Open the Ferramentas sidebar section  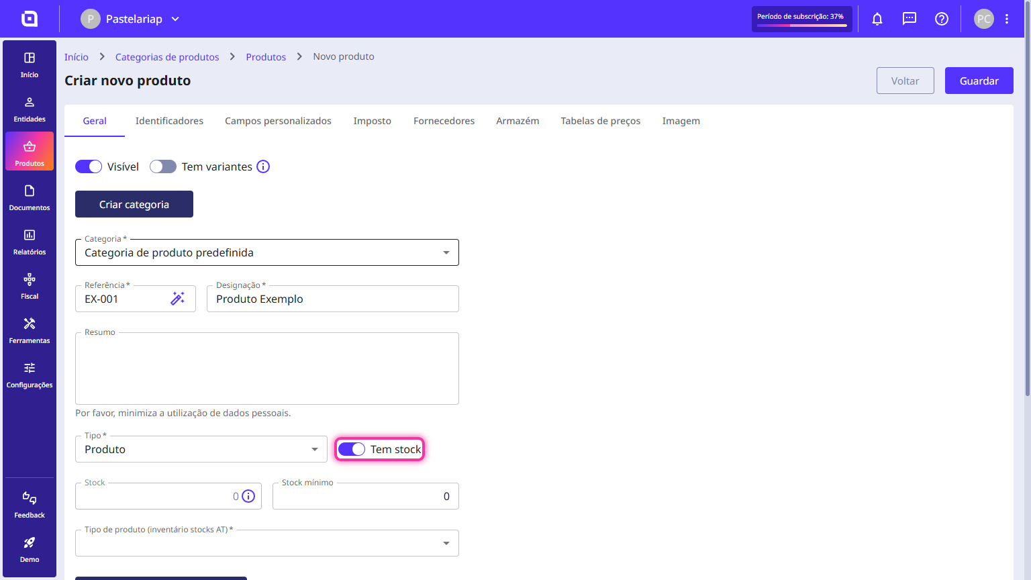[x=30, y=330]
